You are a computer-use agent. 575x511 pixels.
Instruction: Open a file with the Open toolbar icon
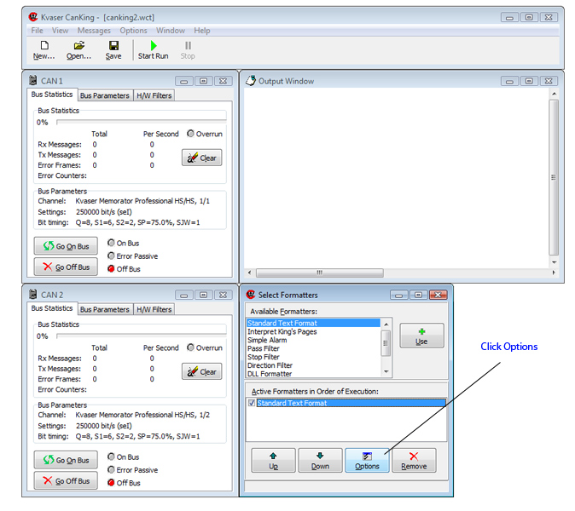(78, 49)
